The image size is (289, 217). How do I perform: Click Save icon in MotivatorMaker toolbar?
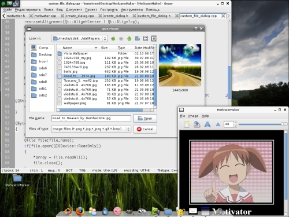[x=197, y=124]
